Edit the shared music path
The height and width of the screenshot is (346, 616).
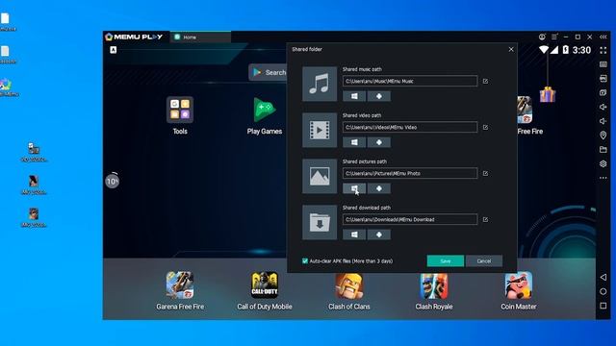485,81
